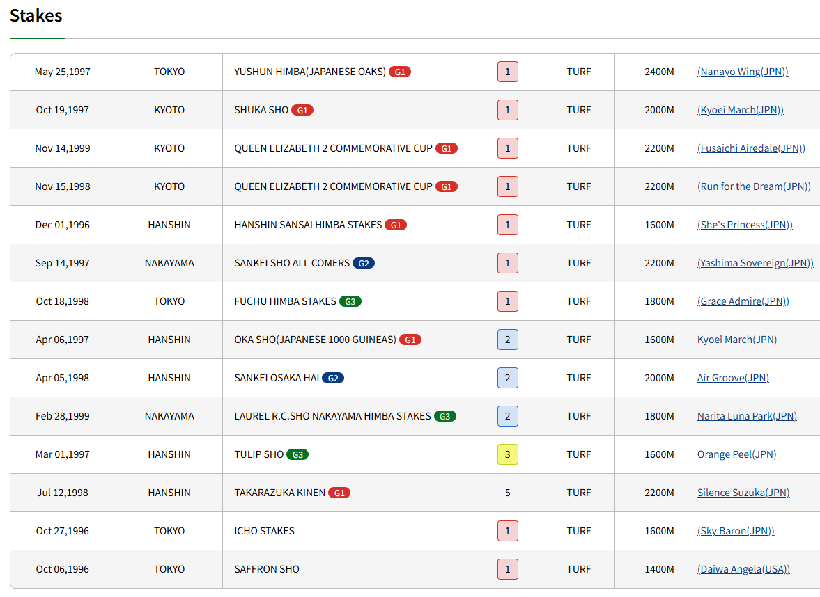Click the TULIP SHO race name
Screen dimensions: 820x597
(x=259, y=454)
